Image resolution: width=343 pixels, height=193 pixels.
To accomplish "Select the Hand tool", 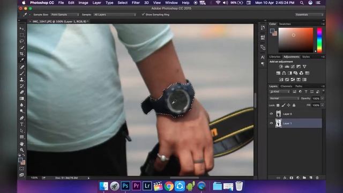I will [21, 144].
